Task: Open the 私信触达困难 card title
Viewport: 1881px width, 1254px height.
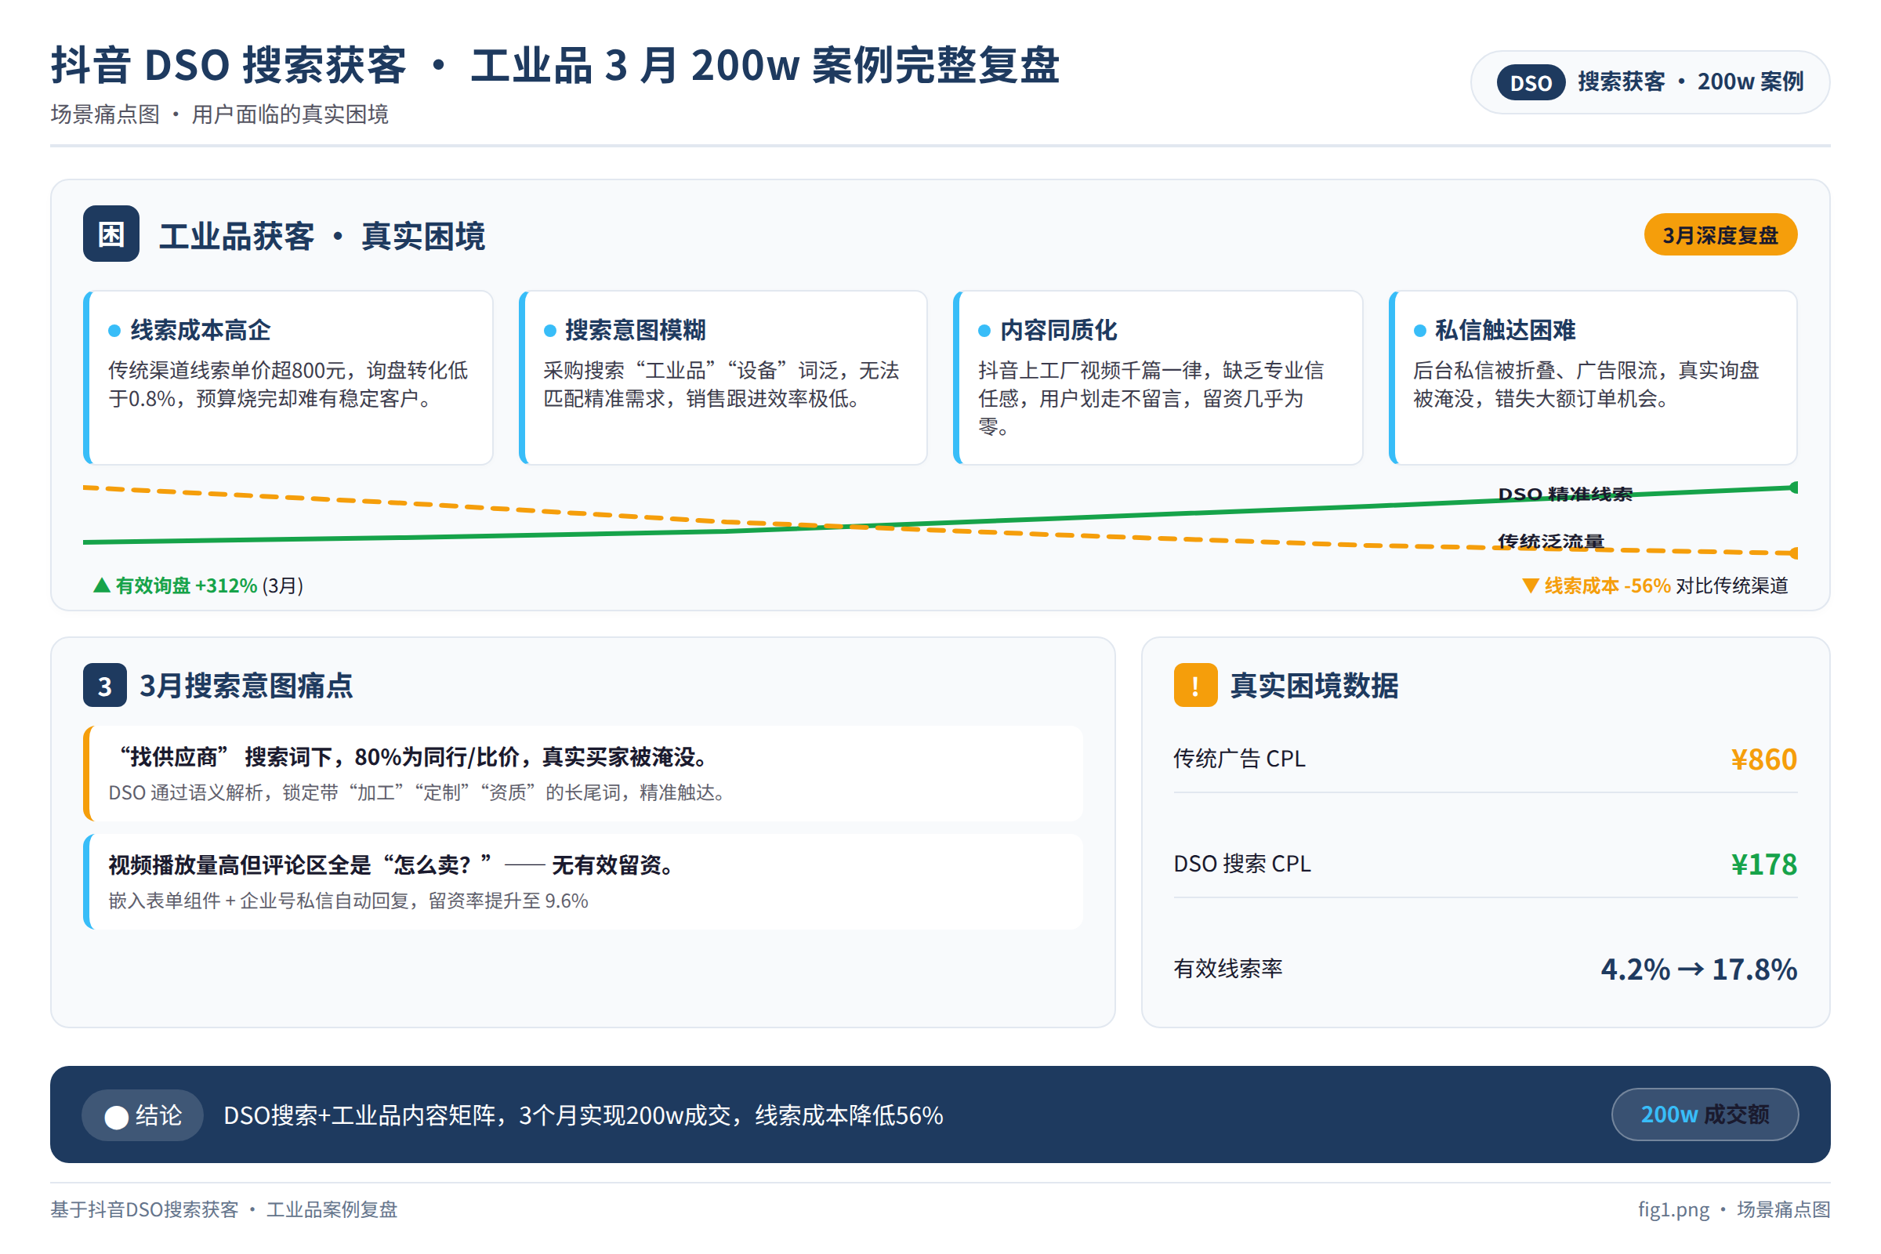Action: 1505,330
